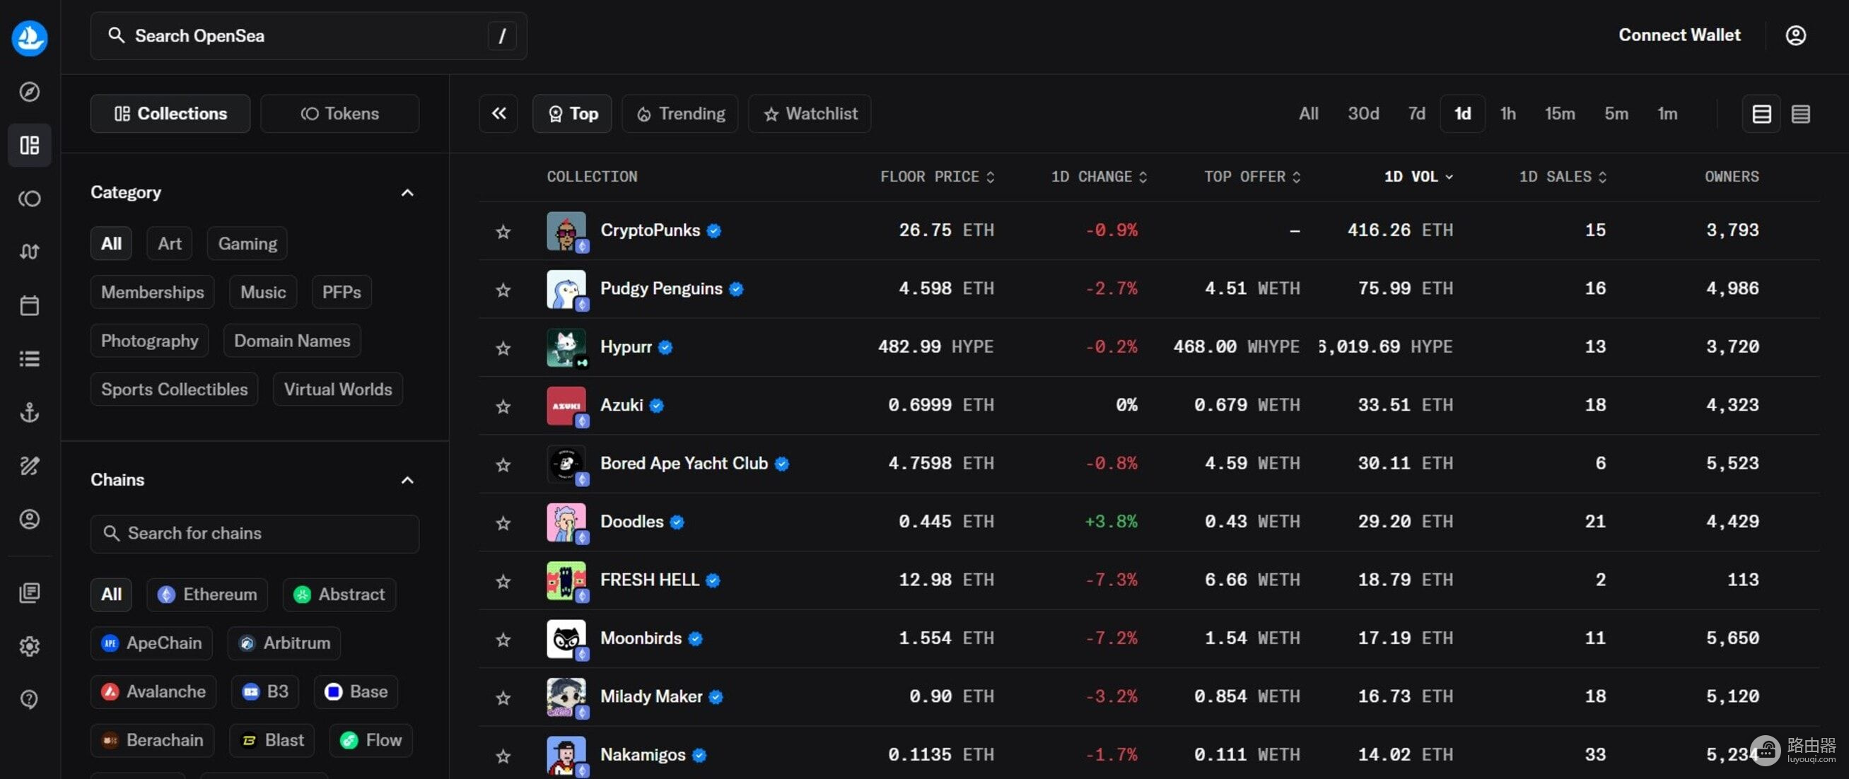Screen dimensions: 1849x779
Task: Focus the Search for chains field
Action: click(255, 534)
